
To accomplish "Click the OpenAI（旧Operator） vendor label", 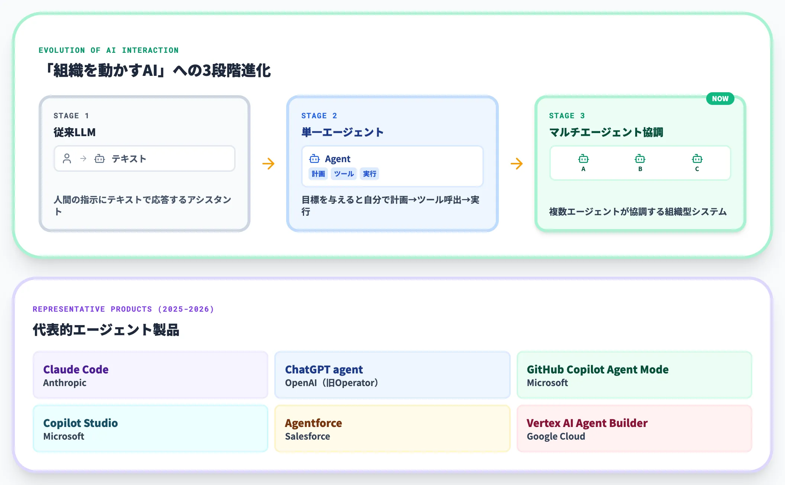I will point(332,383).
